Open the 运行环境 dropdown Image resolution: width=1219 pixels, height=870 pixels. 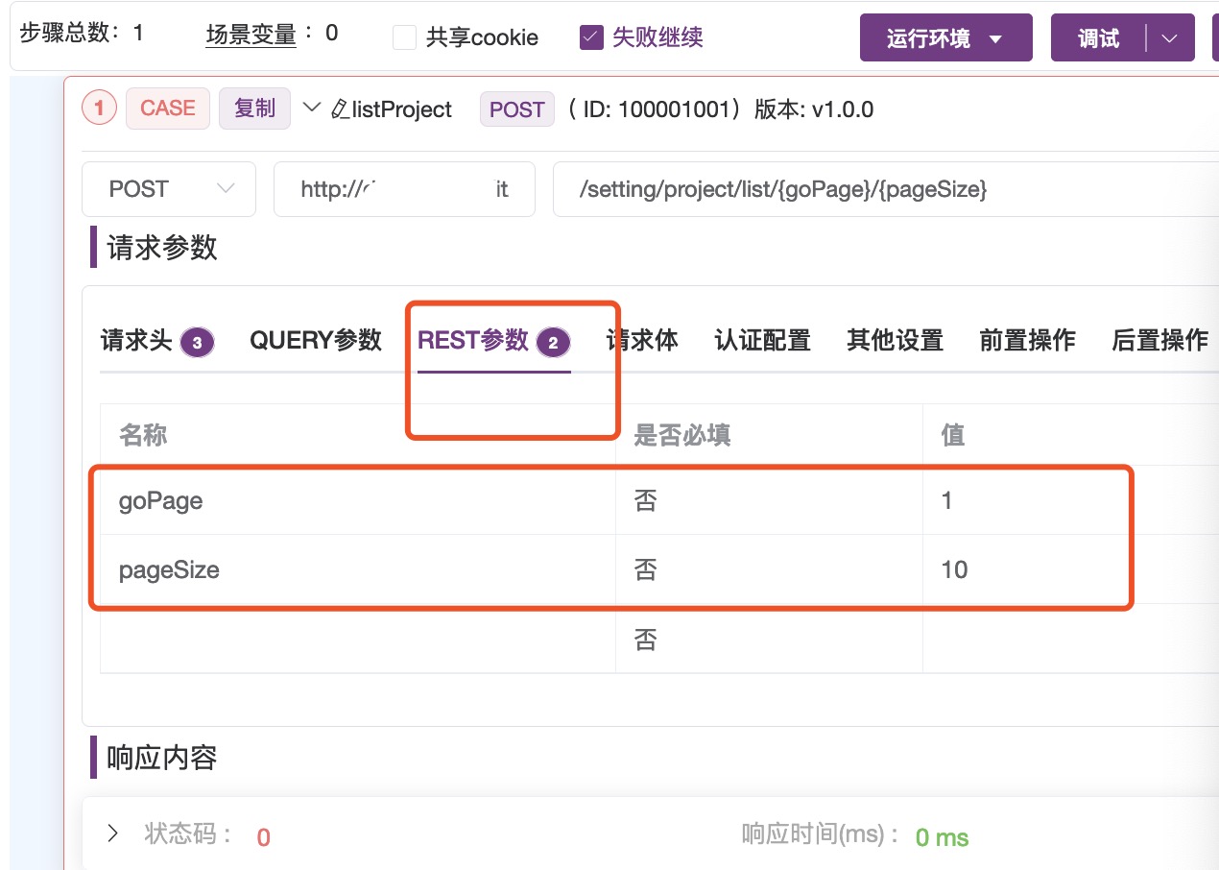945,37
